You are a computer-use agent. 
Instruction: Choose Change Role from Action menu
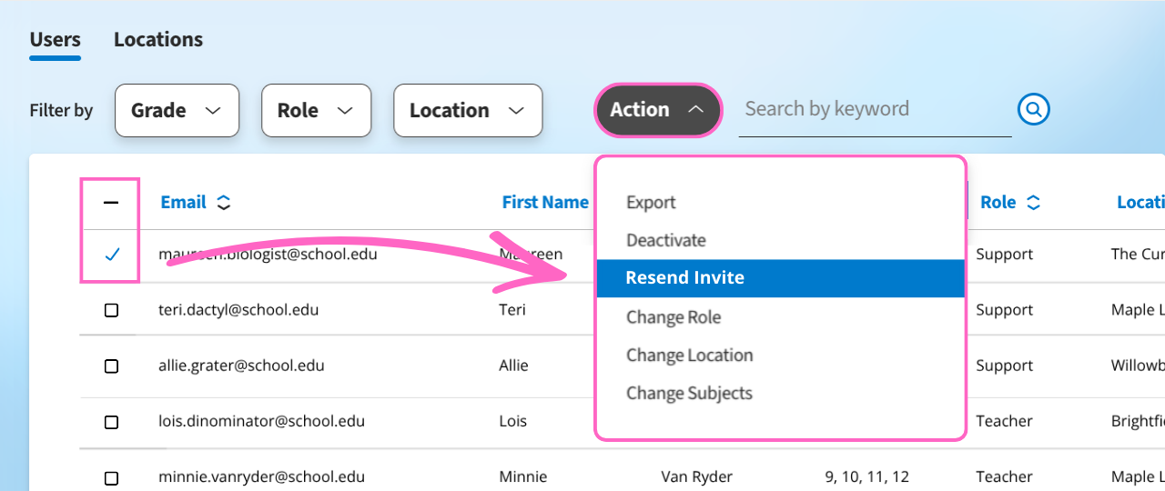674,317
